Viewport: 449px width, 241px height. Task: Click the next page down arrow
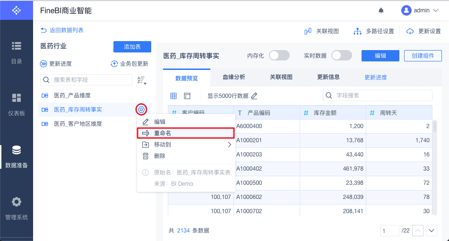pyautogui.click(x=431, y=231)
